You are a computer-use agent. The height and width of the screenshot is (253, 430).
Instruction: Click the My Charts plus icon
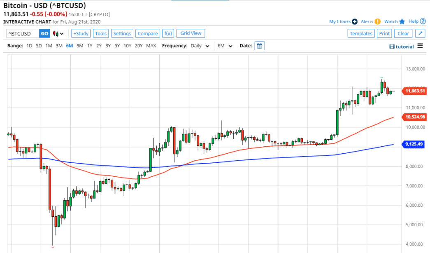pyautogui.click(x=355, y=21)
